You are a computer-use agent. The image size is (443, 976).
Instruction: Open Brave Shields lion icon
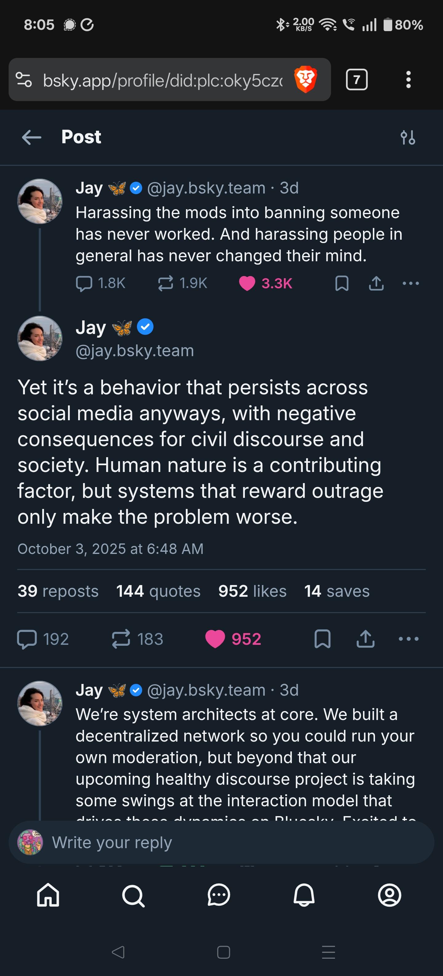pos(305,79)
